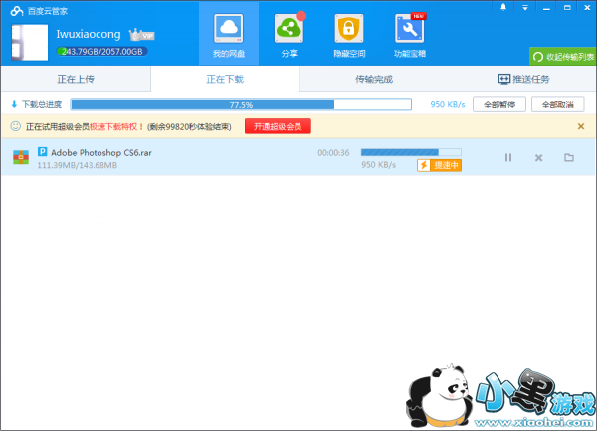
Task: Click the Photoshop file download progress bar
Action: point(411,152)
